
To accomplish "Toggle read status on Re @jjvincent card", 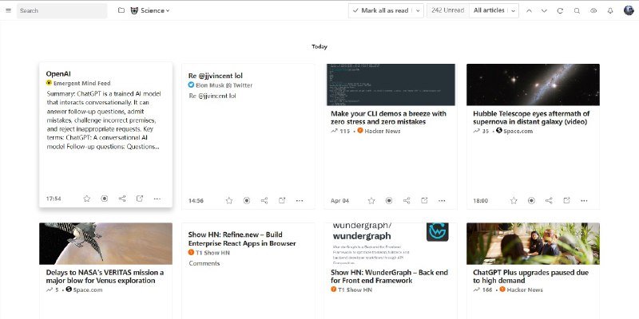I will [247, 201].
